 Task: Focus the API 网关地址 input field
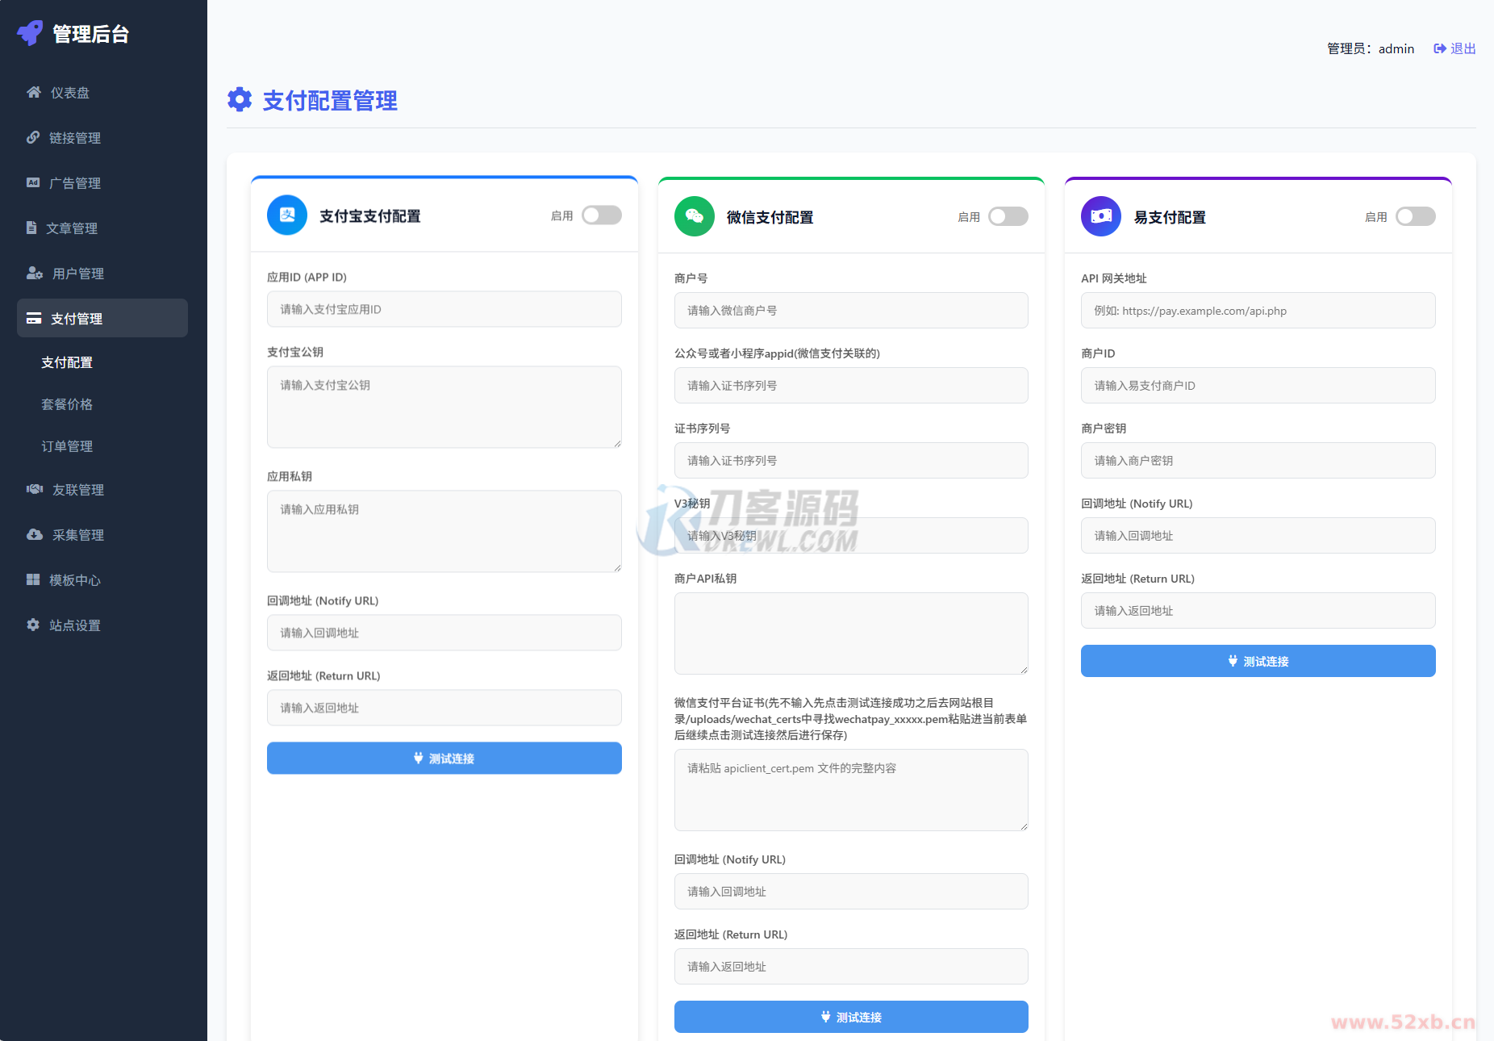(1258, 311)
